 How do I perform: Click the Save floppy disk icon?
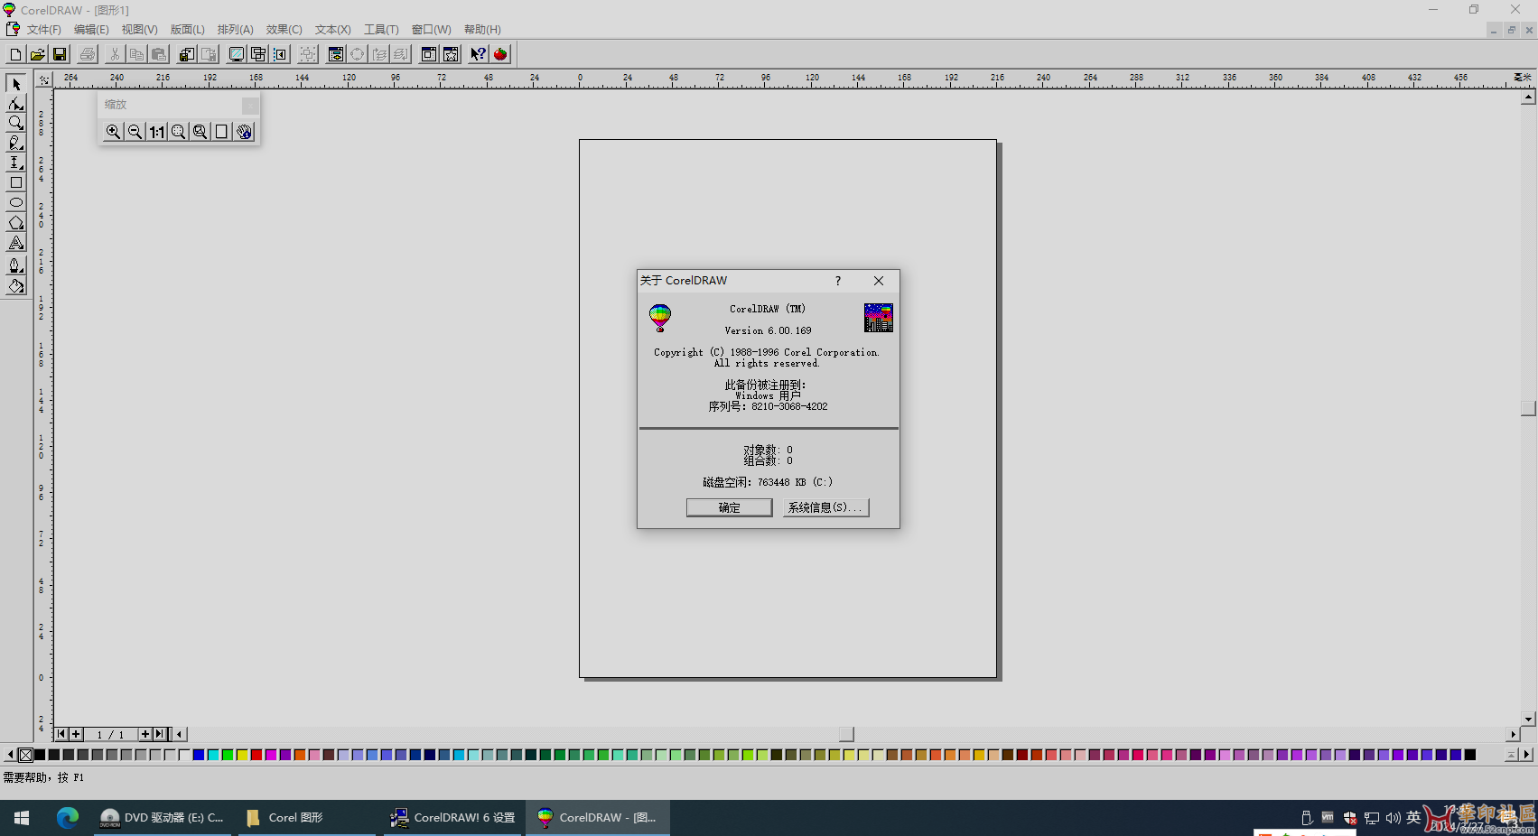(x=60, y=54)
